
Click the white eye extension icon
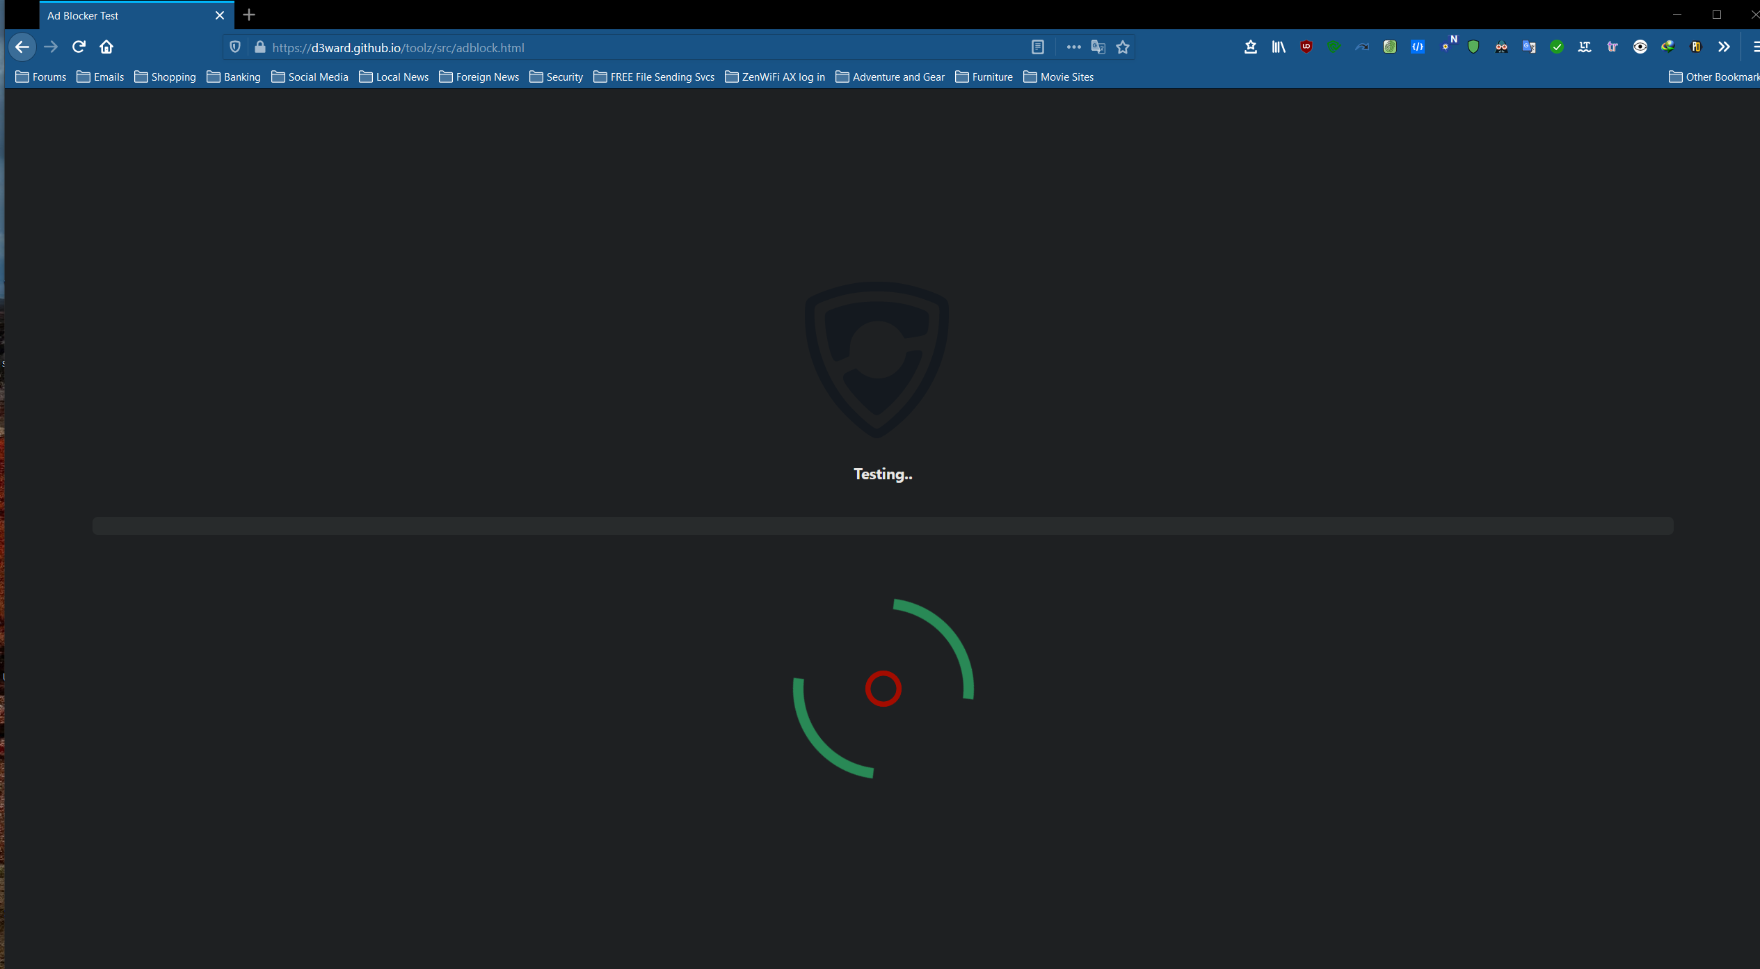(x=1640, y=47)
